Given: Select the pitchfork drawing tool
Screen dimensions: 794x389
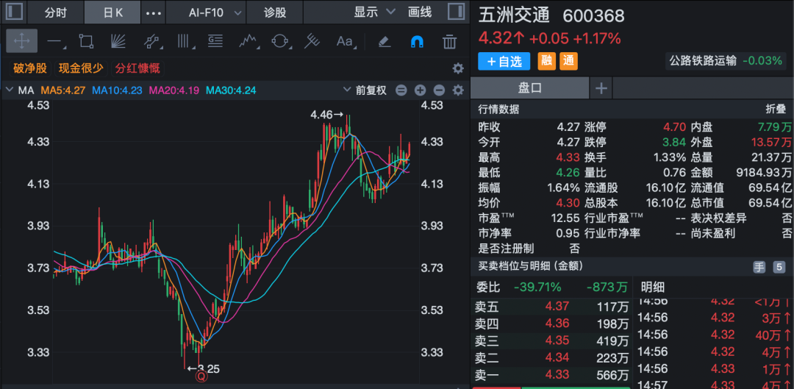Looking at the screenshot, I should (312, 41).
